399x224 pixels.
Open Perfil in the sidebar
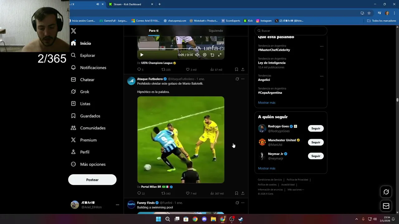(x=80, y=152)
